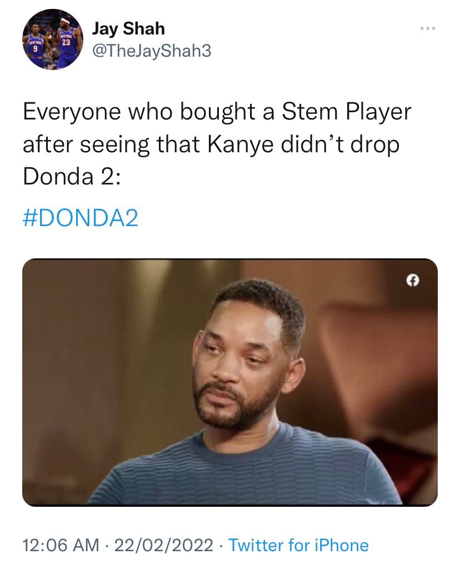Click the word "Kanye" in the tweet

(240, 145)
